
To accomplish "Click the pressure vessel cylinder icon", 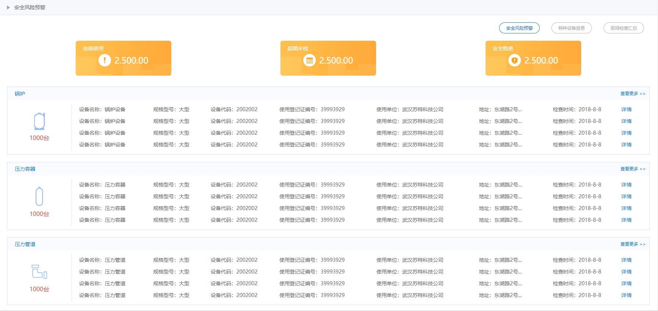I will click(39, 196).
